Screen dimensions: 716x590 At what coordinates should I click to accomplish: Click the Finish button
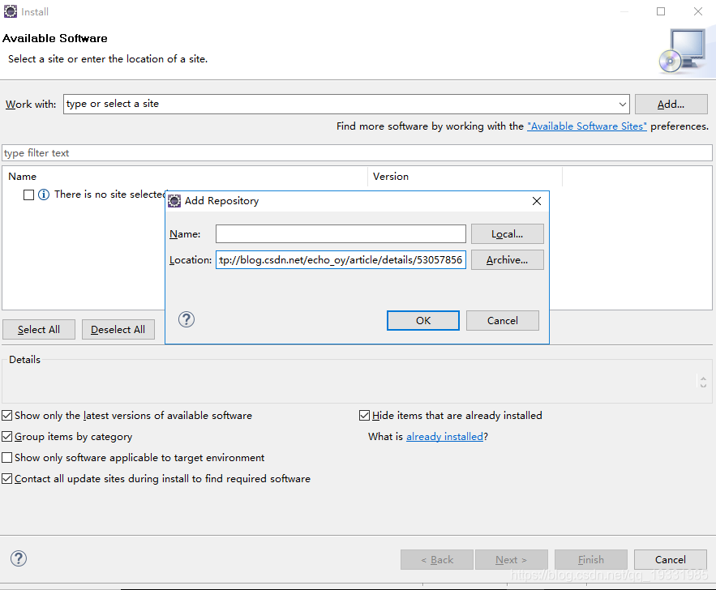pyautogui.click(x=591, y=559)
